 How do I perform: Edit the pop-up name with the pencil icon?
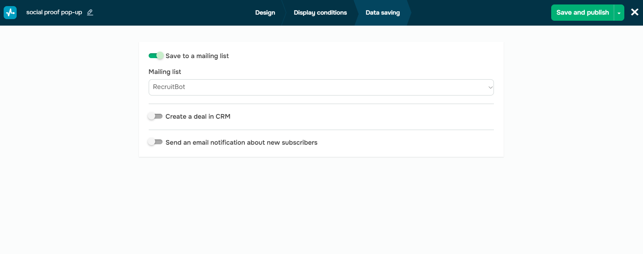90,13
